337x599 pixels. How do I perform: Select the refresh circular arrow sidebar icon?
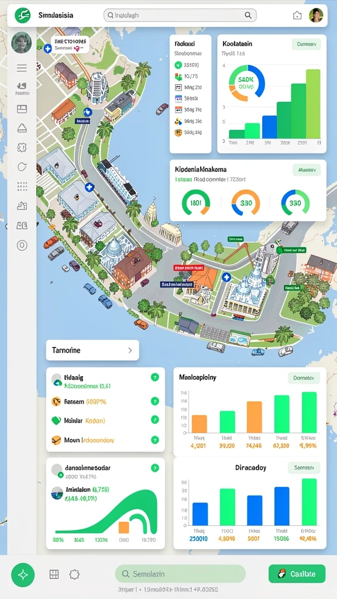[x=22, y=167]
